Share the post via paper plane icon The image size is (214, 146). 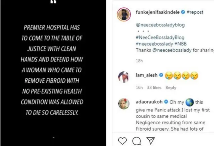pos(149,141)
